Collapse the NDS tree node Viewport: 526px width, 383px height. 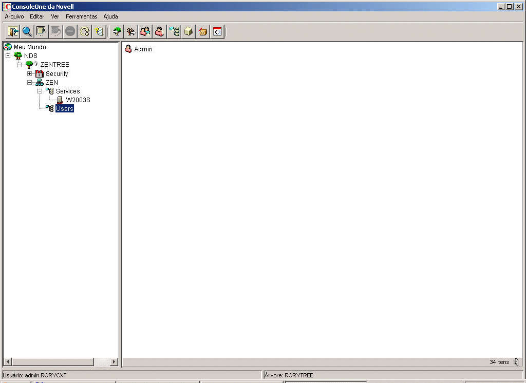point(8,55)
